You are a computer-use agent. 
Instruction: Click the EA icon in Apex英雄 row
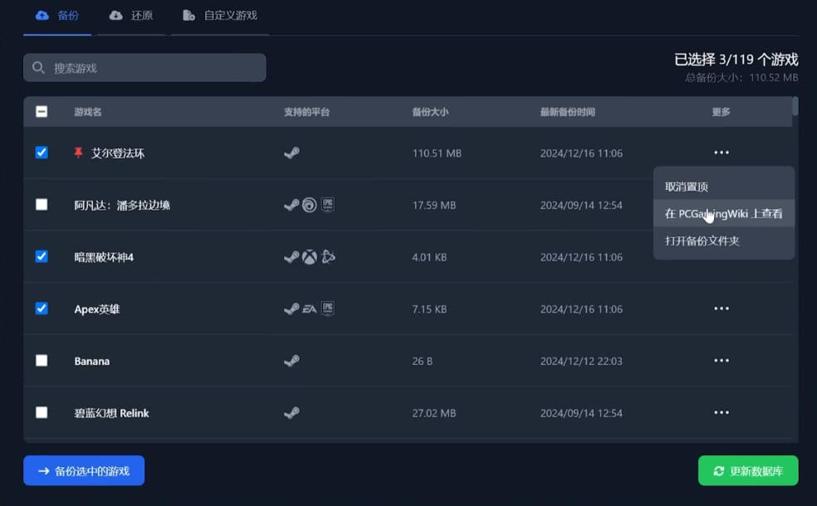tap(310, 309)
